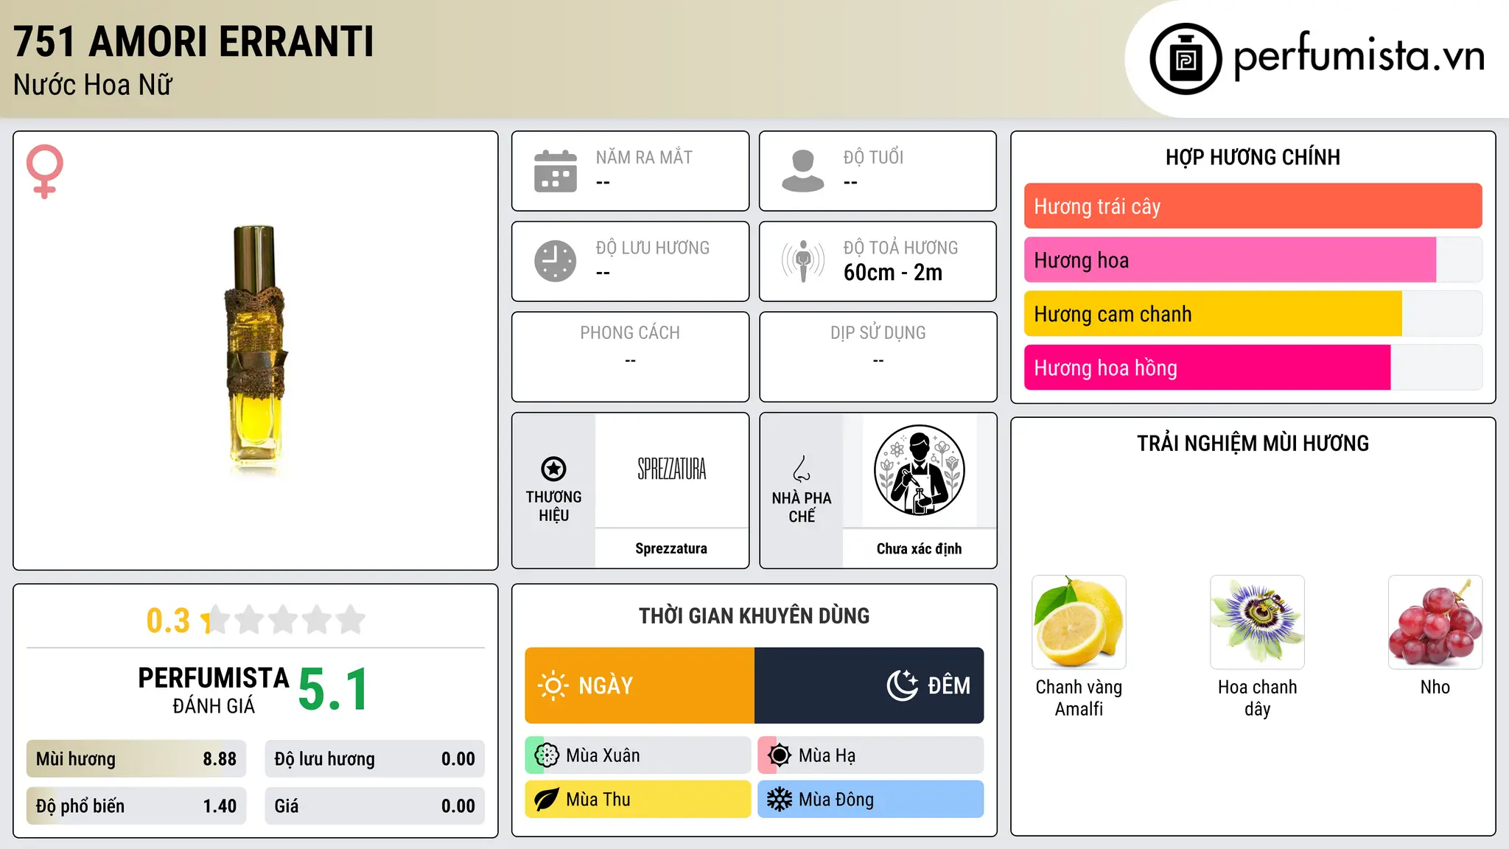Click the Mùa Thu season bar
Viewport: 1509px width, 849px height.
pos(638,800)
